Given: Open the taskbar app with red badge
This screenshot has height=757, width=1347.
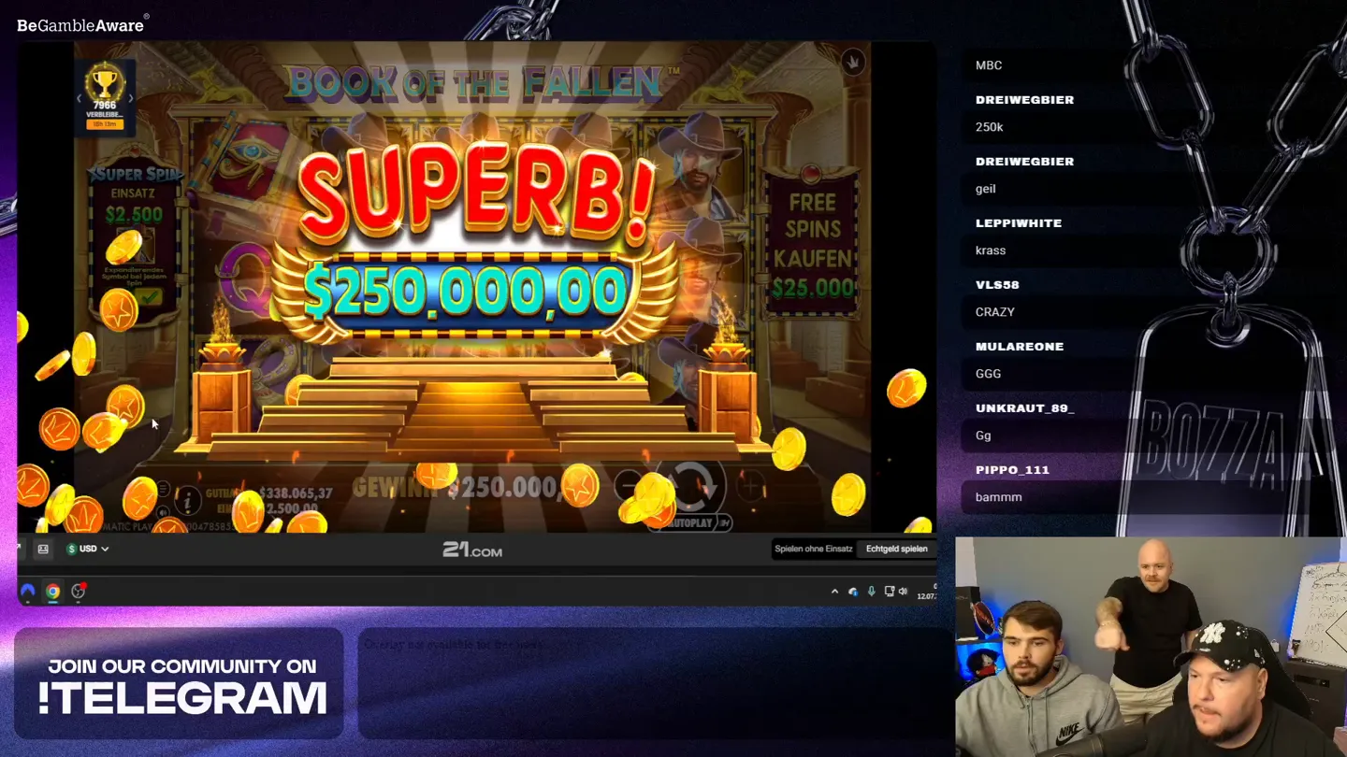Looking at the screenshot, I should 79,591.
